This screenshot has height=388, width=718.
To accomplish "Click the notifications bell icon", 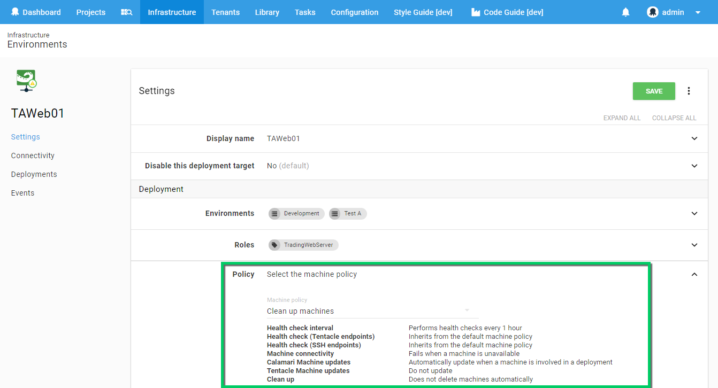I will coord(625,12).
